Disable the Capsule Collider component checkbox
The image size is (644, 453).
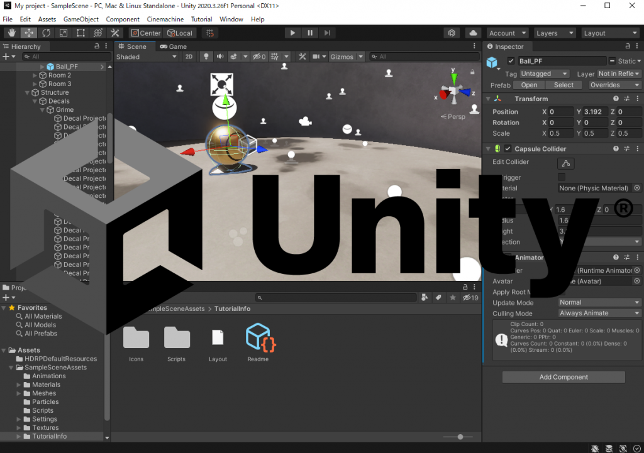click(x=508, y=148)
